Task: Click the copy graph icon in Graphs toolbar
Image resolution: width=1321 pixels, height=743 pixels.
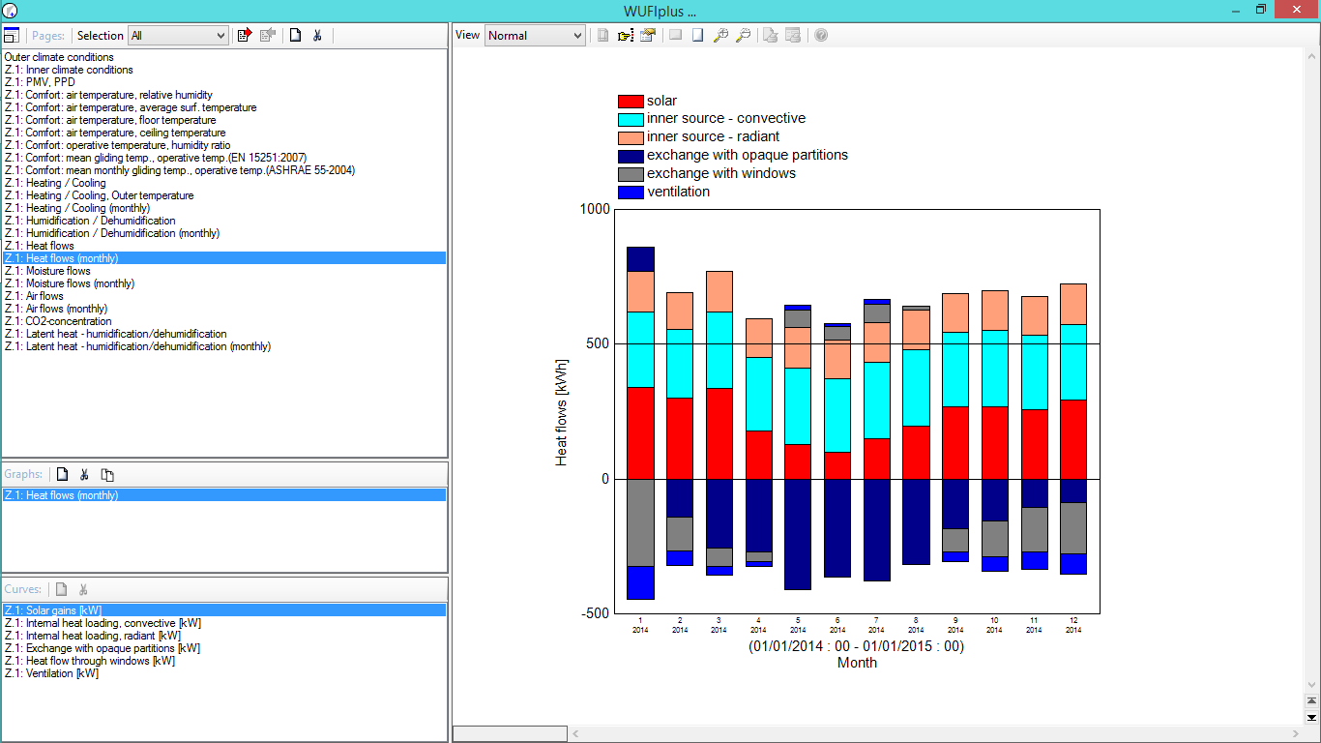Action: 107,475
